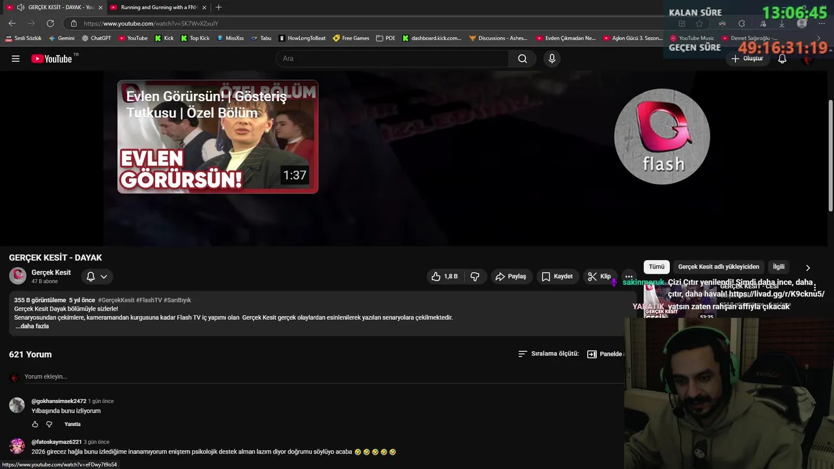
Task: Open Sıralama ölçütü sort dropdown
Action: [548, 354]
